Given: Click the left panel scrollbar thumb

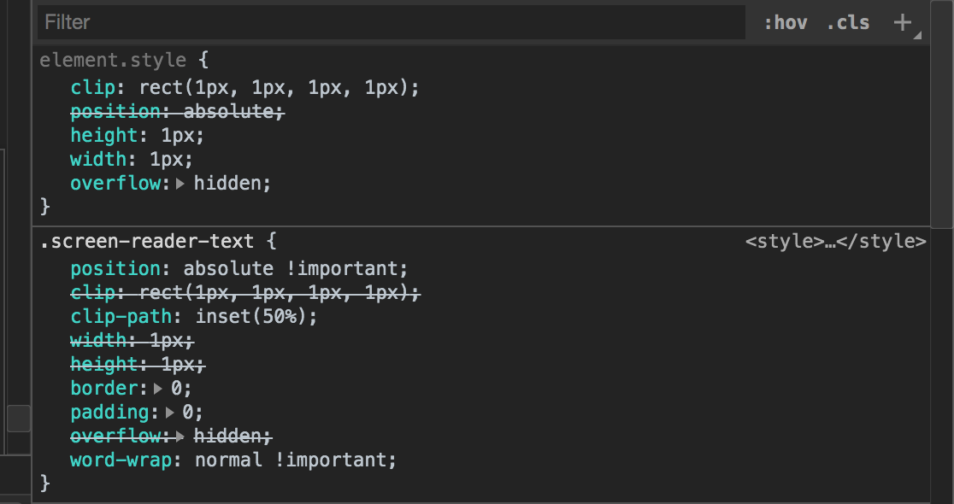Looking at the screenshot, I should click(x=18, y=419).
